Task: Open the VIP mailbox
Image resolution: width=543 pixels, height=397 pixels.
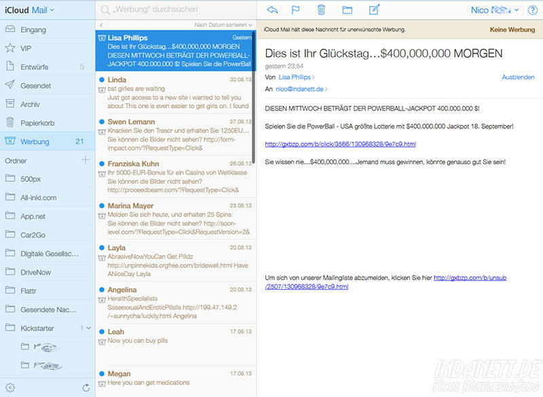Action: [48, 48]
